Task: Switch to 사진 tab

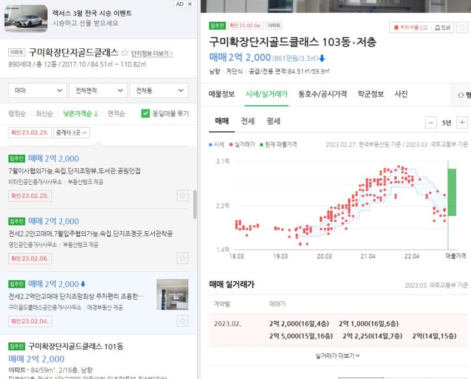Action: [x=401, y=94]
